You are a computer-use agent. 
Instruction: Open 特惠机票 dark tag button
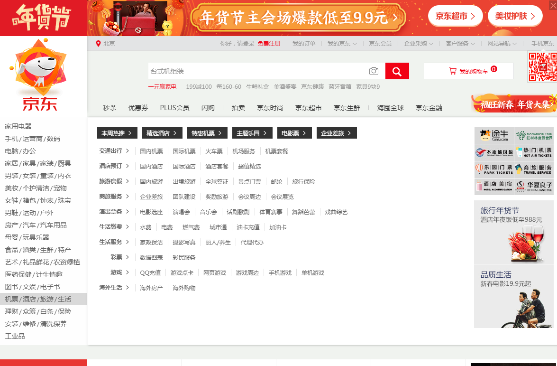click(x=207, y=133)
